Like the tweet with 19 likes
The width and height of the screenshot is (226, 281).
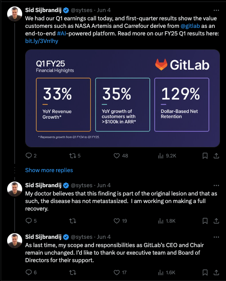pos(120,221)
